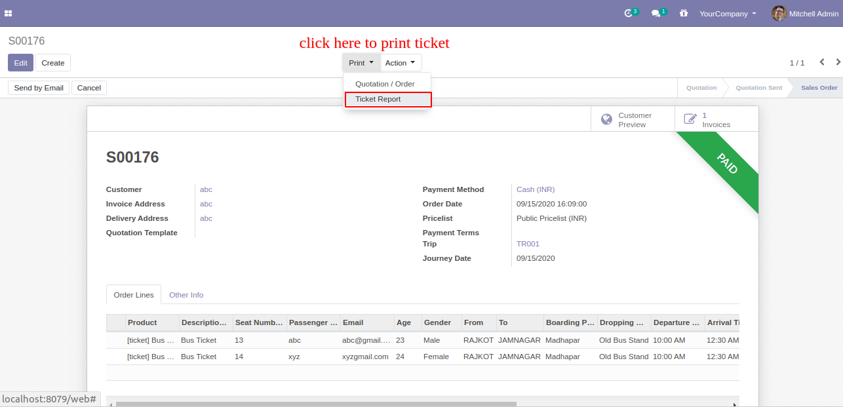Open the 1 Invoices stat button

point(716,119)
